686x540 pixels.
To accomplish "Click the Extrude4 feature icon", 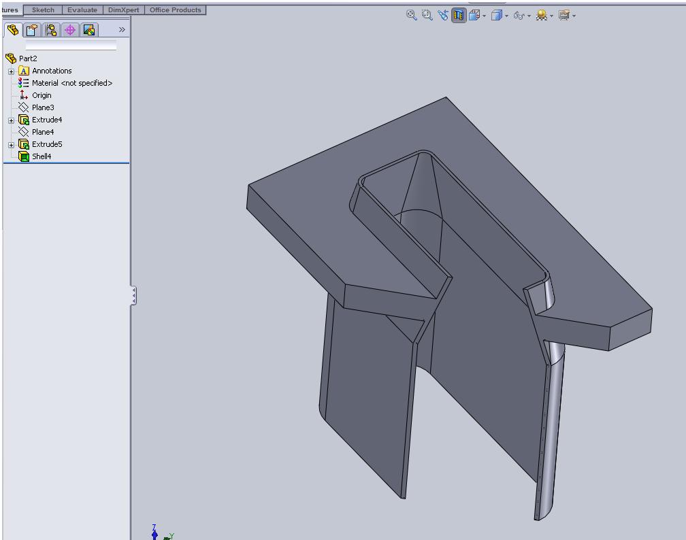I will coord(24,120).
